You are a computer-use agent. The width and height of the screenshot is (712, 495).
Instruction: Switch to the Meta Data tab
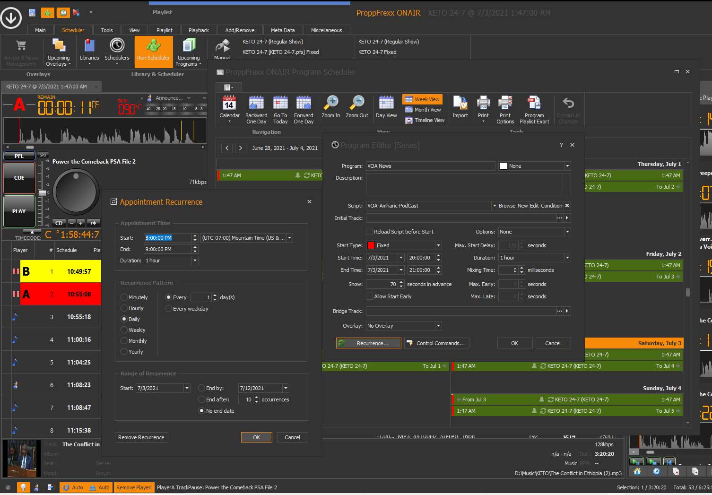[283, 30]
